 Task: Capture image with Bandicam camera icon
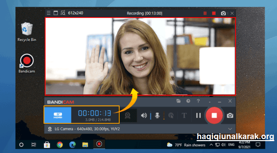(230, 116)
